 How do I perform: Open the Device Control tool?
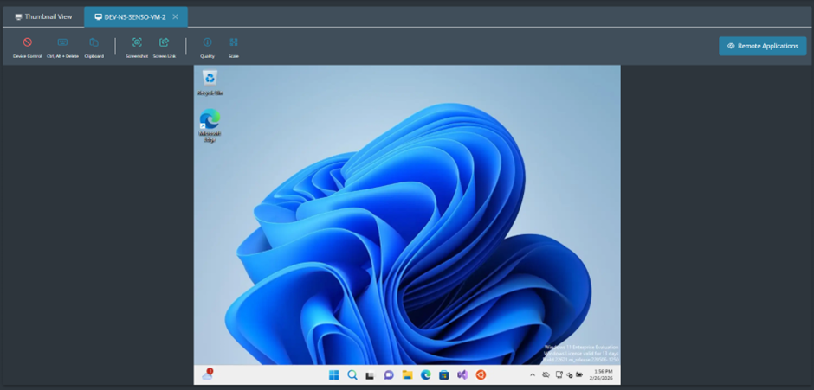[27, 48]
